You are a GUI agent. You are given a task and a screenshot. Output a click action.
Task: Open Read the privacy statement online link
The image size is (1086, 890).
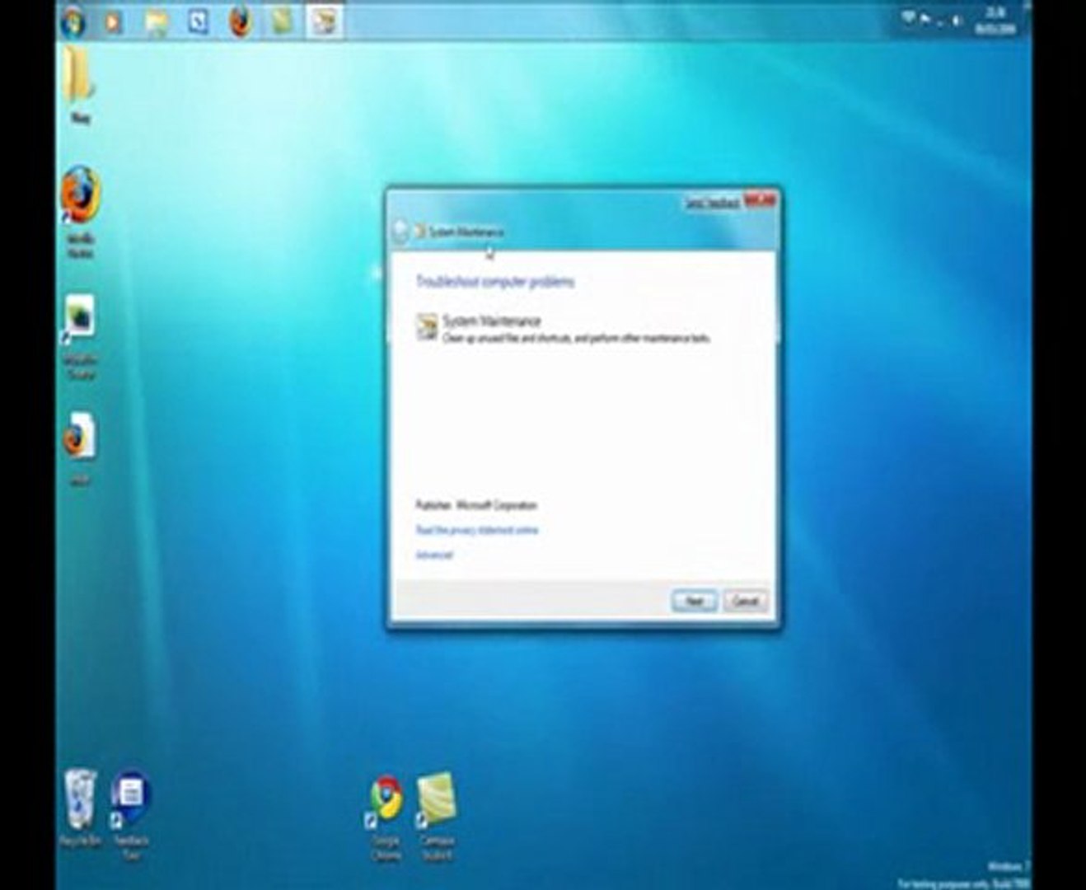(476, 530)
